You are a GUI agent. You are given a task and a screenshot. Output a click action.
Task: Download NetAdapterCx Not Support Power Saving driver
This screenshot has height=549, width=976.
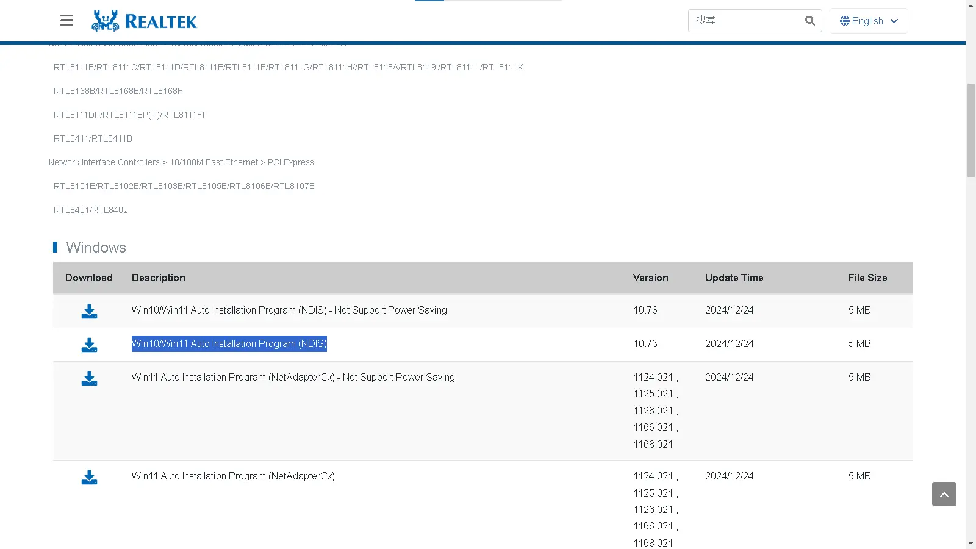tap(89, 379)
